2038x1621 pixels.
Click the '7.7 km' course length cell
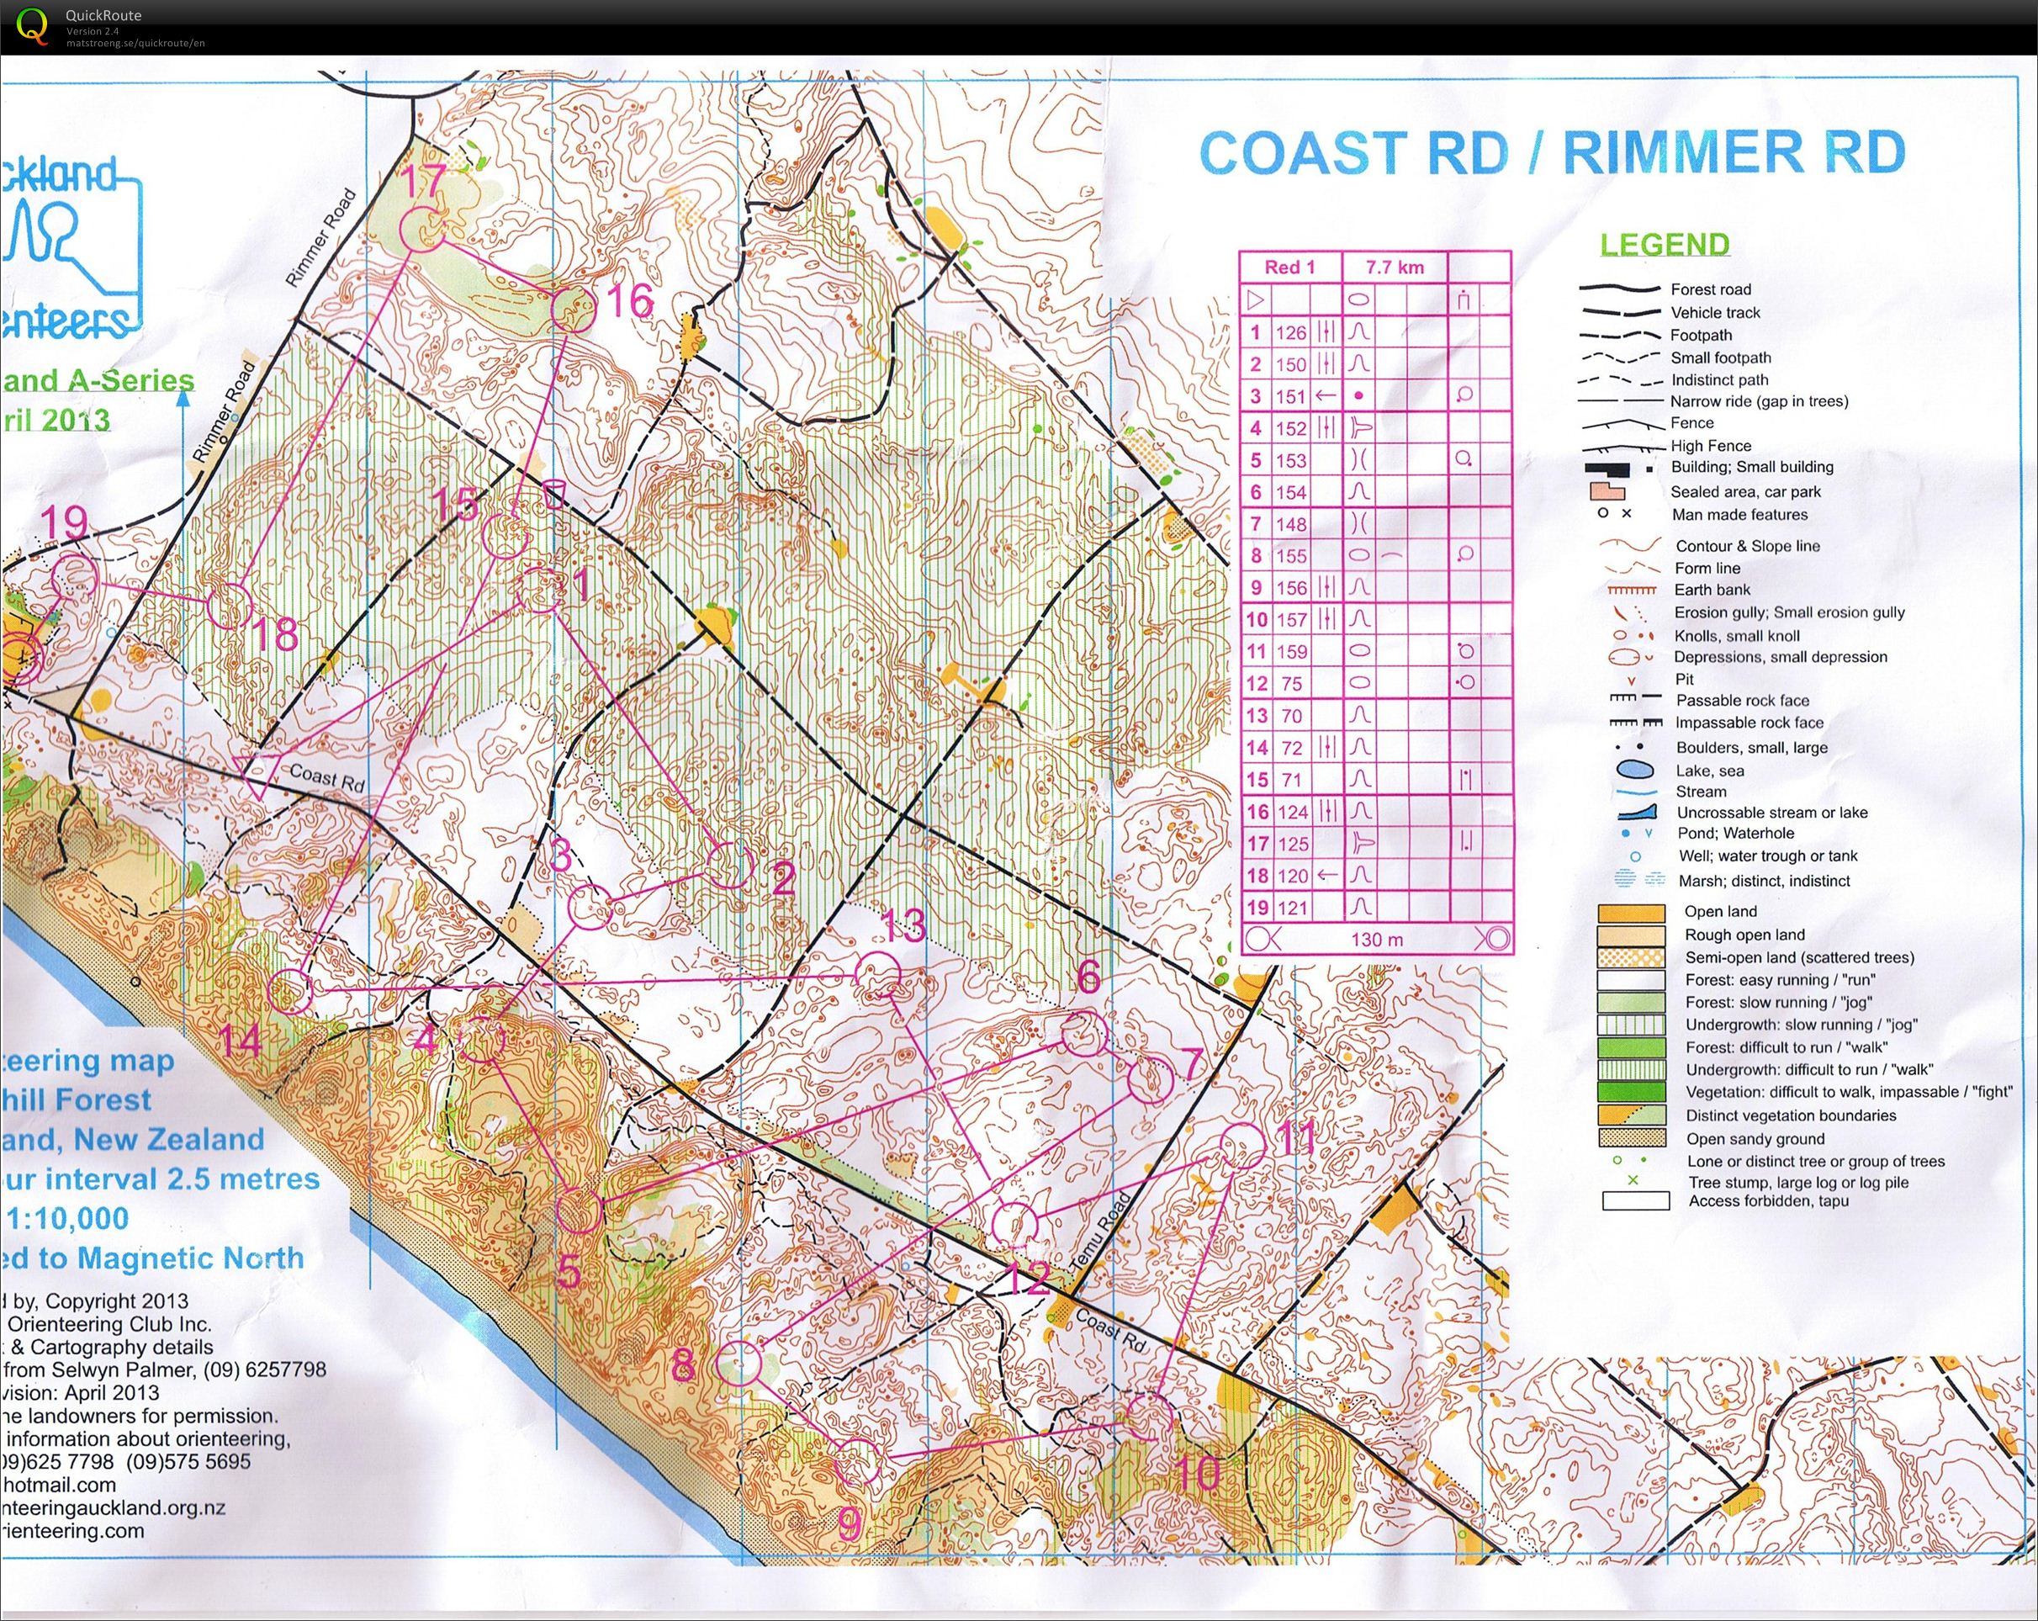[1395, 268]
